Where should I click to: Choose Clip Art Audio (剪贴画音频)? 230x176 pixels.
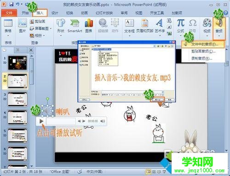point(203,51)
